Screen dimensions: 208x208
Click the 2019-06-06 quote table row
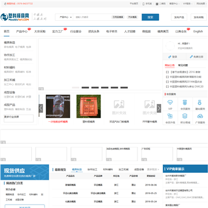coord(106,185)
